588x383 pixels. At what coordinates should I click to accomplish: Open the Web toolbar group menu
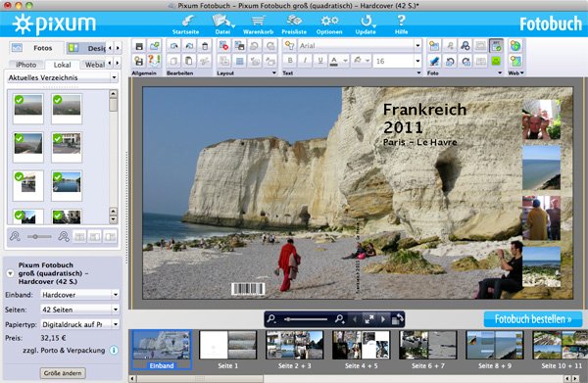516,73
